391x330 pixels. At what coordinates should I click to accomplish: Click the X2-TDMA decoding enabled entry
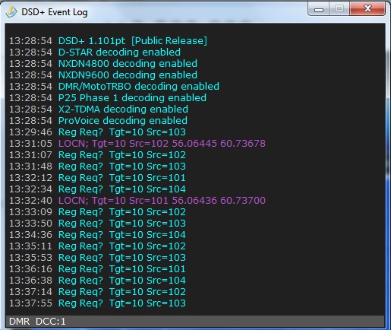[x=99, y=109]
